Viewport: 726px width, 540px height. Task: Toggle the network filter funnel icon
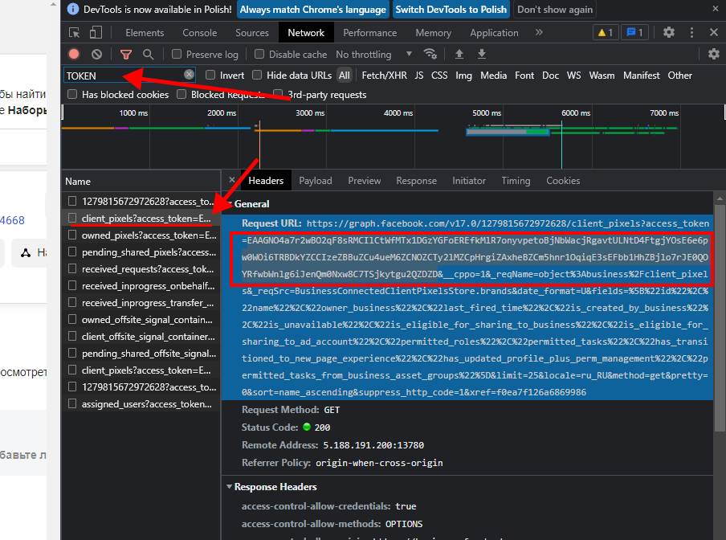[125, 55]
